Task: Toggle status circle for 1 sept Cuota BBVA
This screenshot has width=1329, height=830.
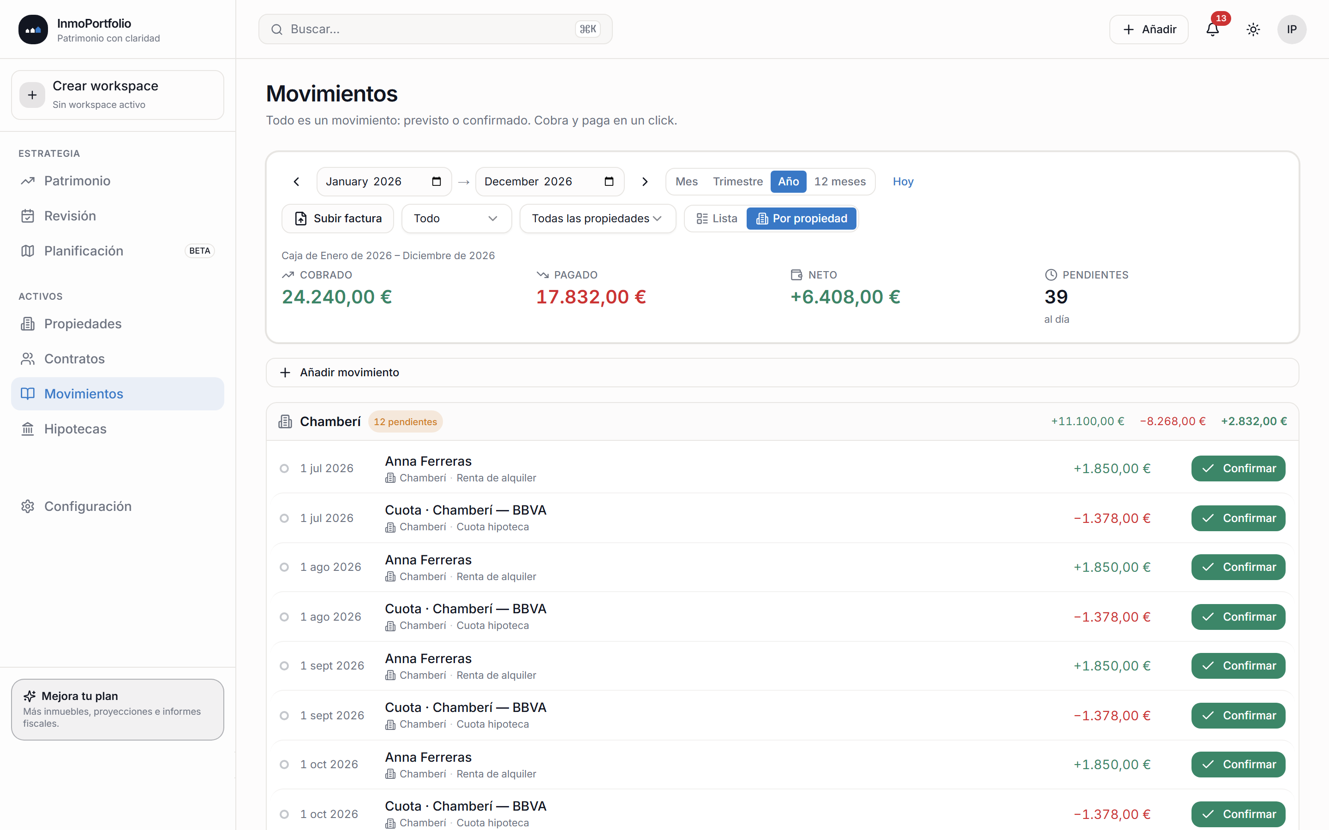Action: click(284, 716)
